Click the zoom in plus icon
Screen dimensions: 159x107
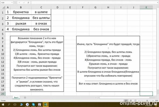pyautogui.click(x=153, y=101)
